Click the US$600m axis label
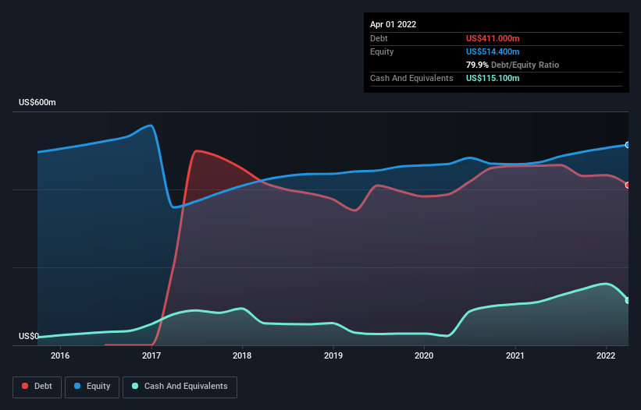The image size is (641, 410). 37,102
